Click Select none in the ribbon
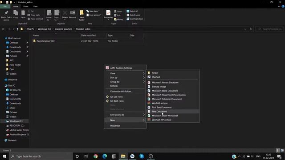Viewport: 285px width, 160px height. tap(133, 15)
